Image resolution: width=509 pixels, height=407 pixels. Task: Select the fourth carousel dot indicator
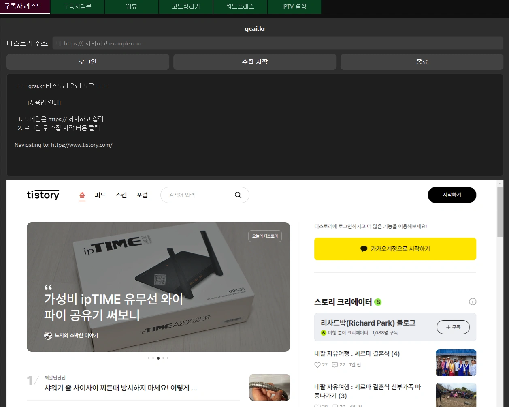(163, 358)
